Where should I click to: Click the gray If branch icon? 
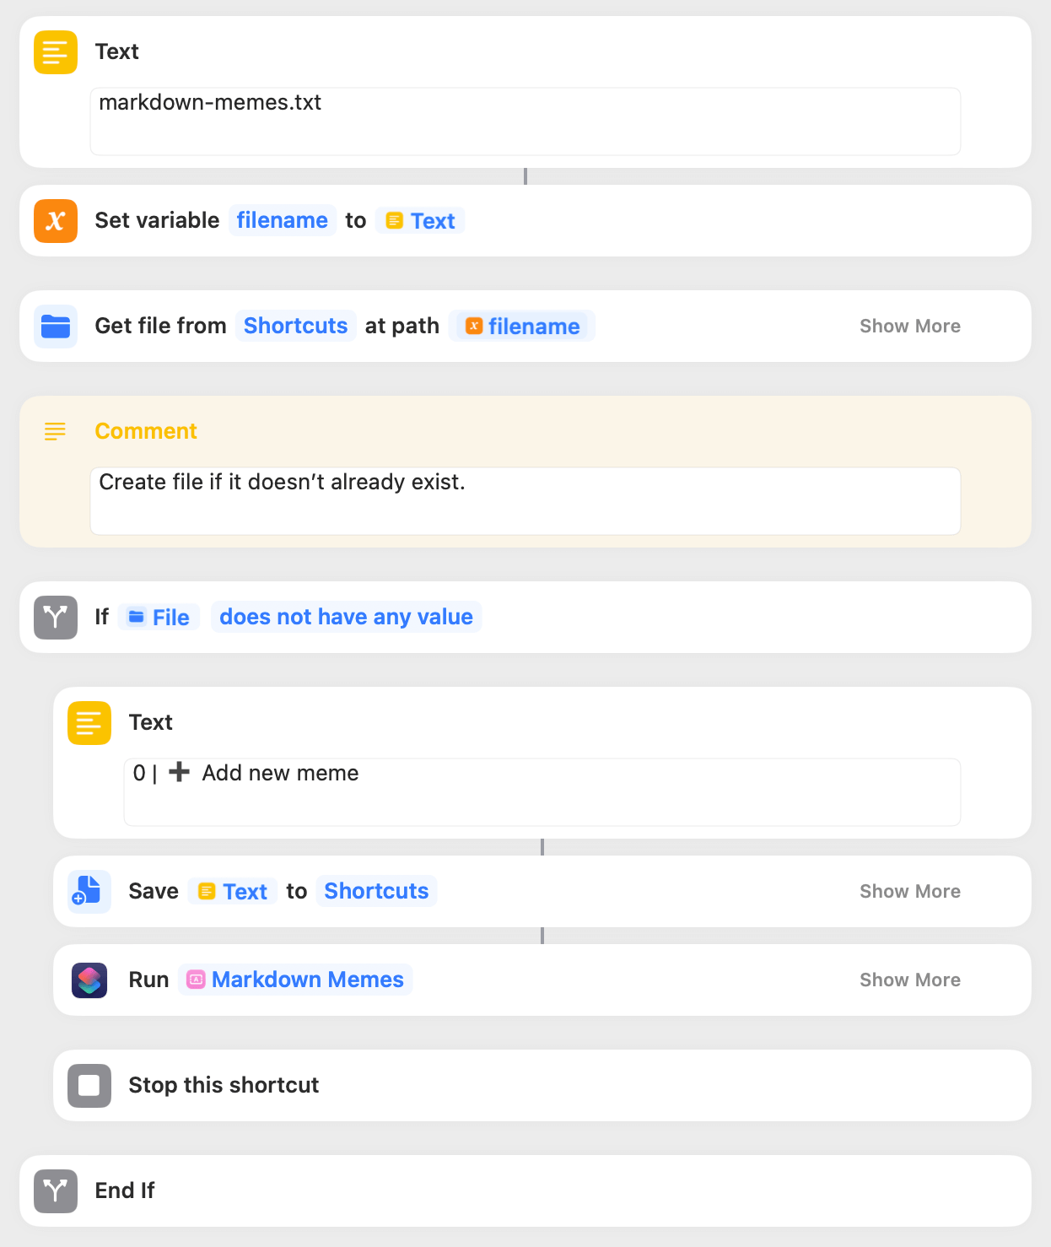pos(56,618)
